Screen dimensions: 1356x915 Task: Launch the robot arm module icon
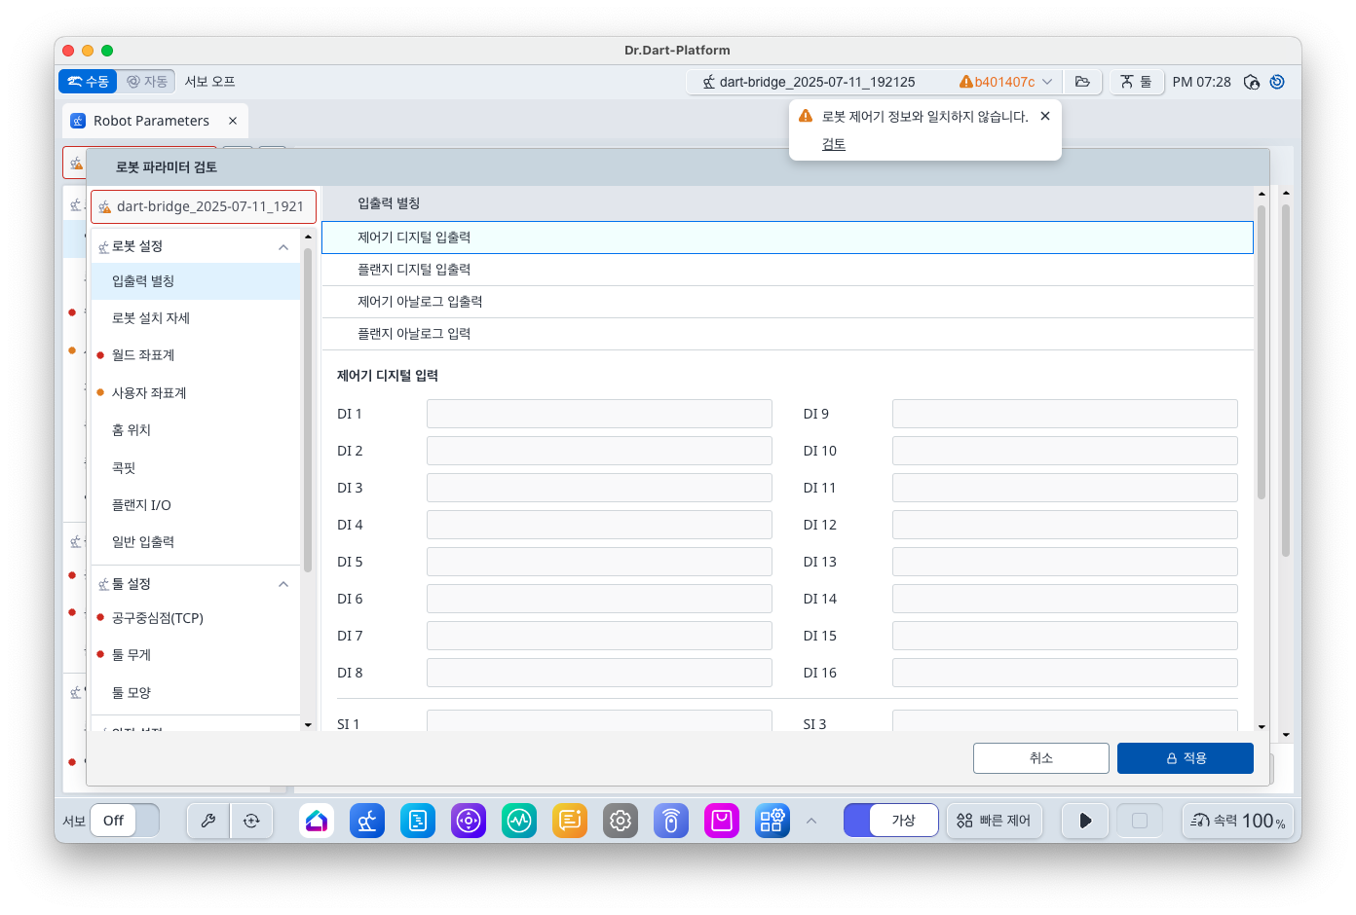pyautogui.click(x=367, y=821)
